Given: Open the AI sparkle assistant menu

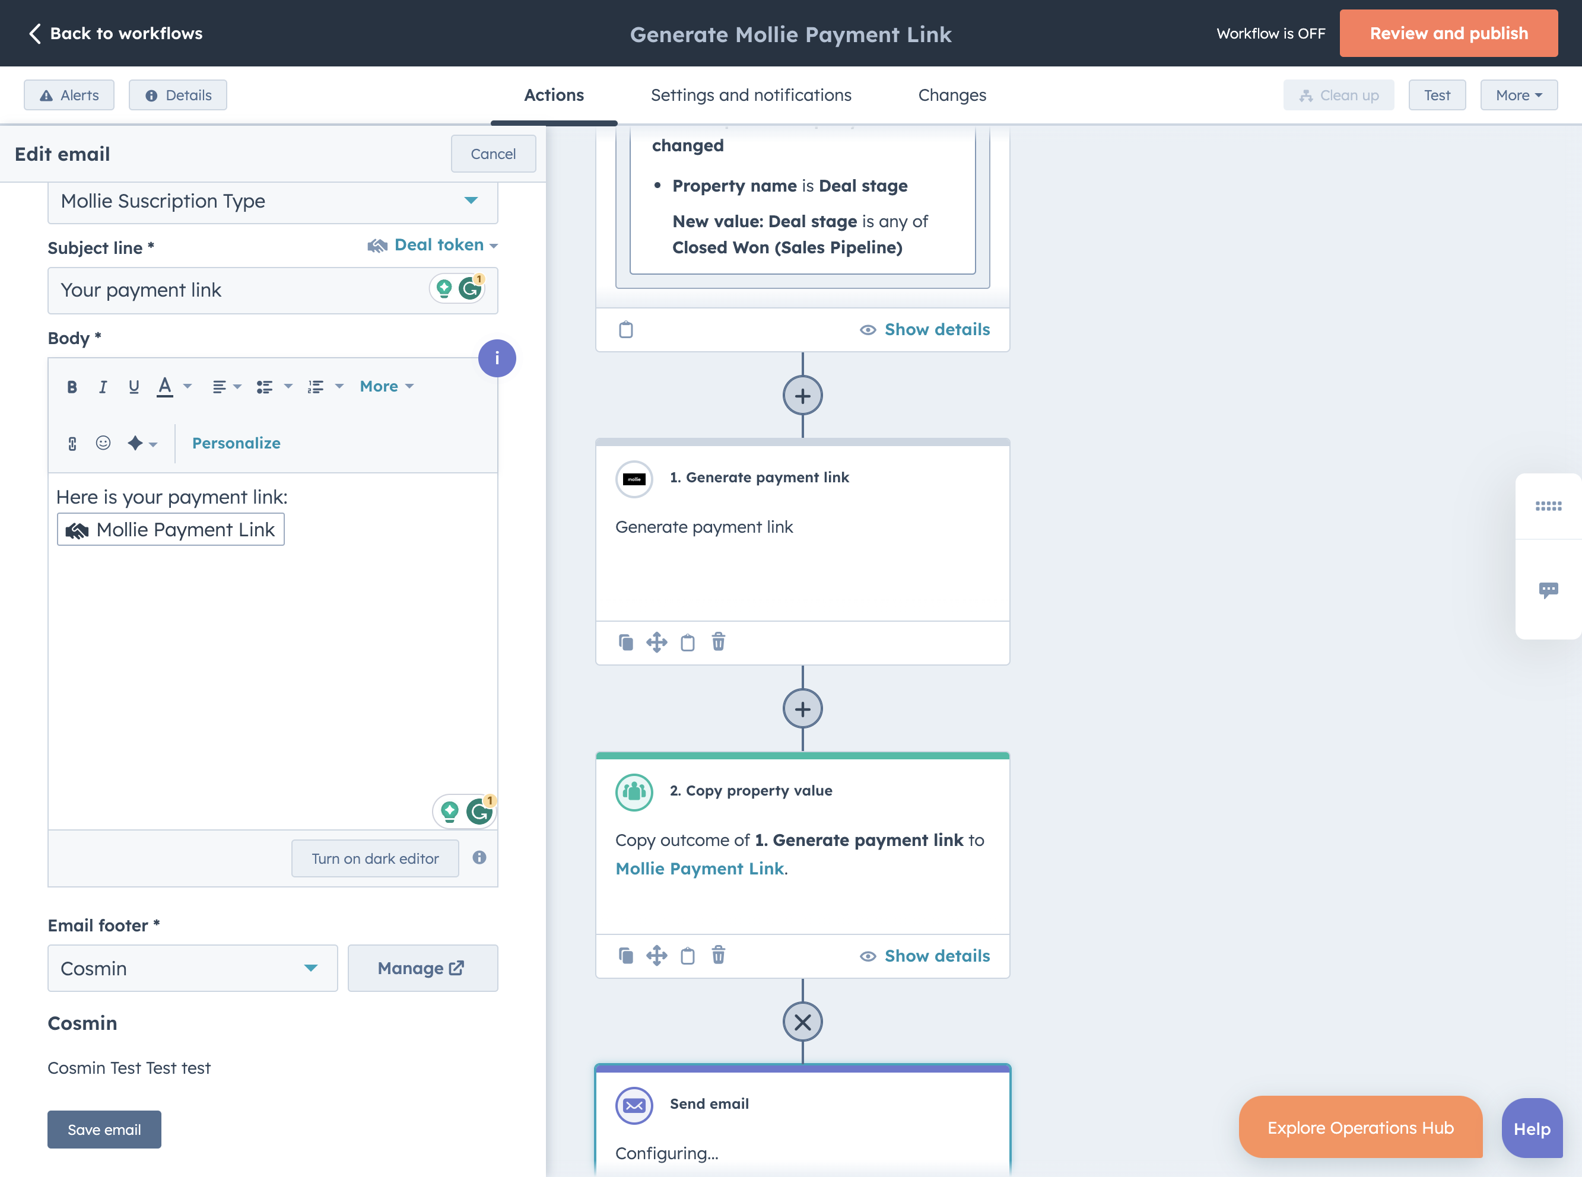Looking at the screenshot, I should tap(142, 443).
